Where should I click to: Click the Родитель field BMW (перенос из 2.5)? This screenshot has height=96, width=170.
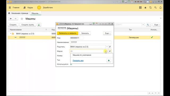coord(88,47)
